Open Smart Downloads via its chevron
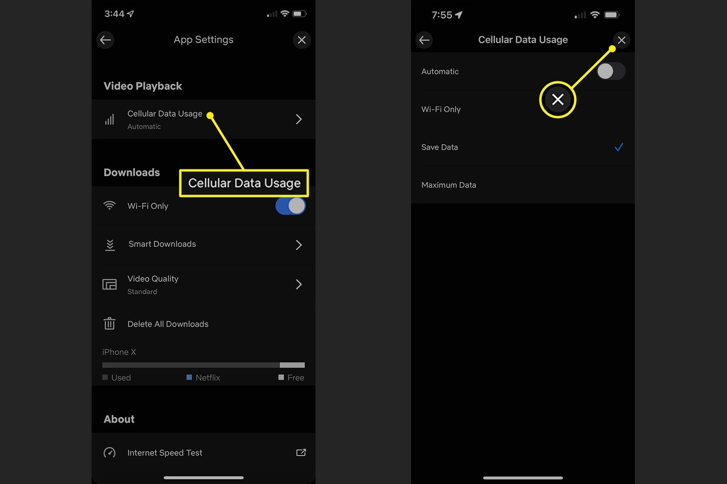The width and height of the screenshot is (727, 484). coord(299,244)
